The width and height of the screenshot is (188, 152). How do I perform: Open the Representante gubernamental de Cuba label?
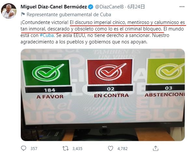[69, 15]
